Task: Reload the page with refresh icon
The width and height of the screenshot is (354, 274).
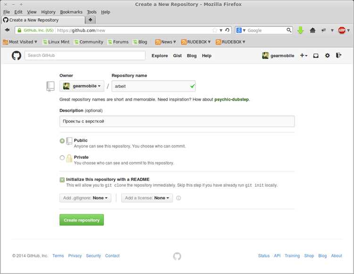Action: (228, 30)
